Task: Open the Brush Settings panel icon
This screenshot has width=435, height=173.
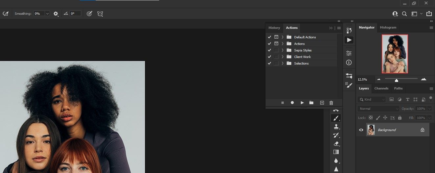Action: [349, 76]
